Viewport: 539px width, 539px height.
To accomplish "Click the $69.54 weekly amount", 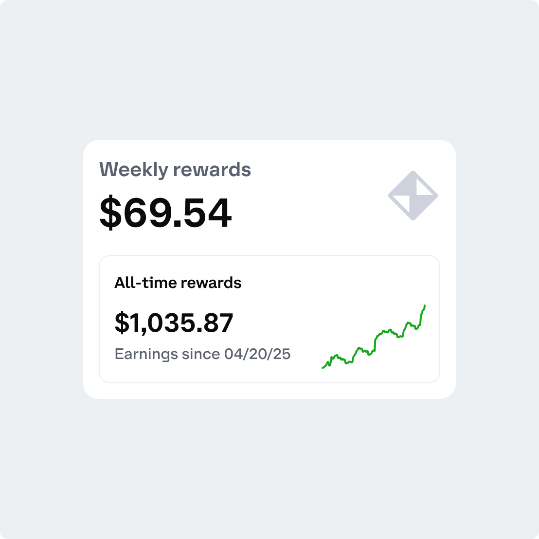I will coord(165,212).
